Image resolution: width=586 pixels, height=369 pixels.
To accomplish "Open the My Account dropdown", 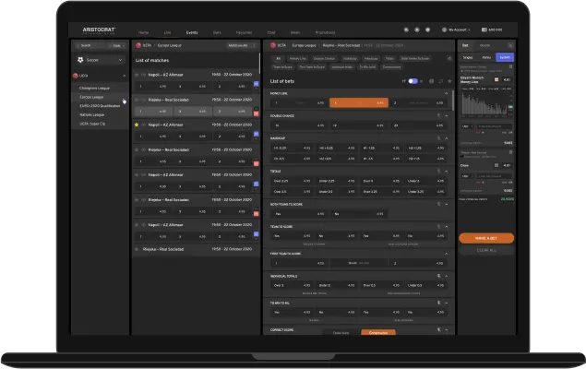I will click(456, 30).
